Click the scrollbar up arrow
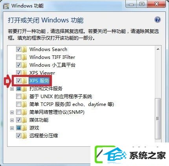 158,49
